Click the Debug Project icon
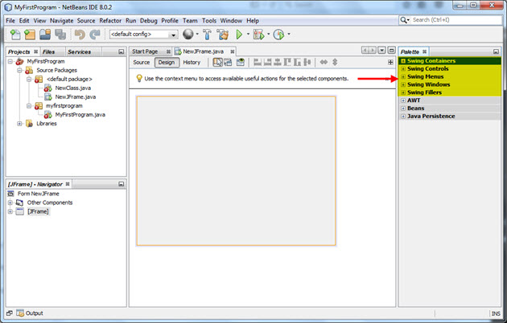 [x=258, y=35]
